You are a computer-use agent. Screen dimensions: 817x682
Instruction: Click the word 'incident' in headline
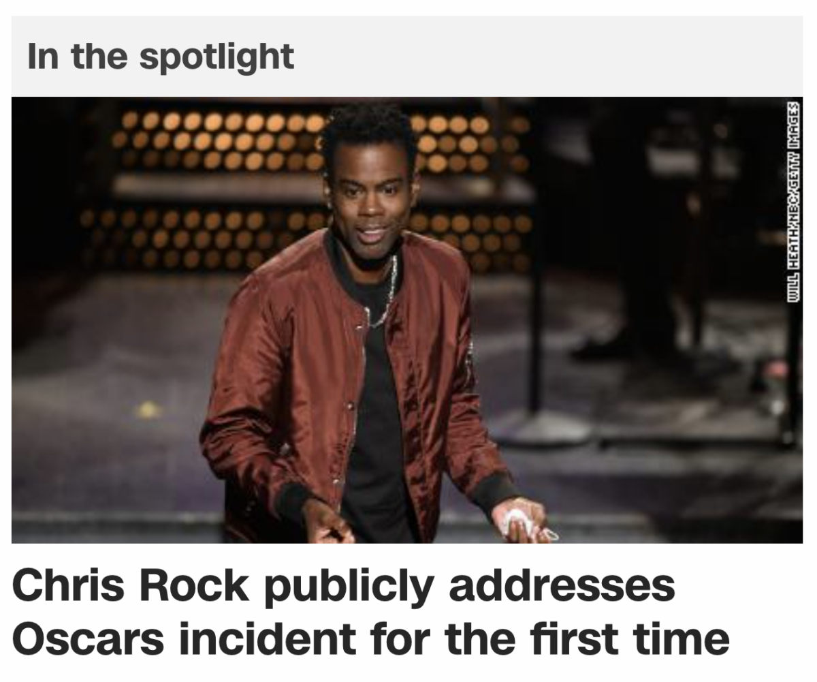tap(266, 638)
